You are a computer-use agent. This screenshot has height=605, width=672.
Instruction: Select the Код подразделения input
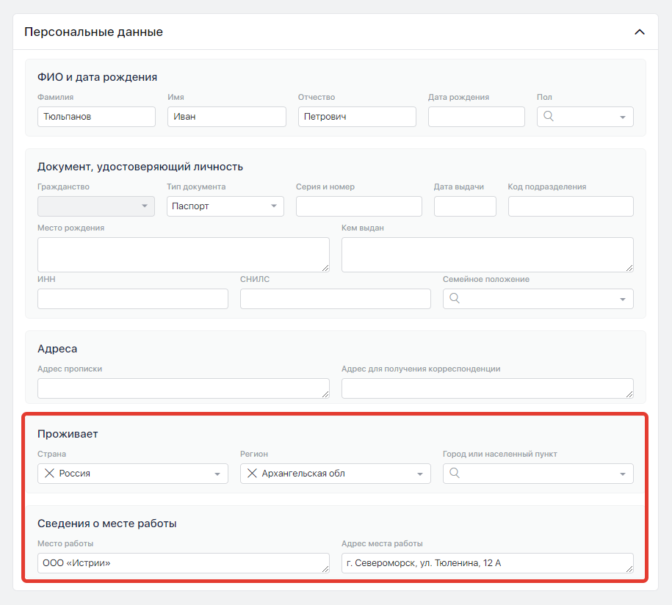(570, 206)
